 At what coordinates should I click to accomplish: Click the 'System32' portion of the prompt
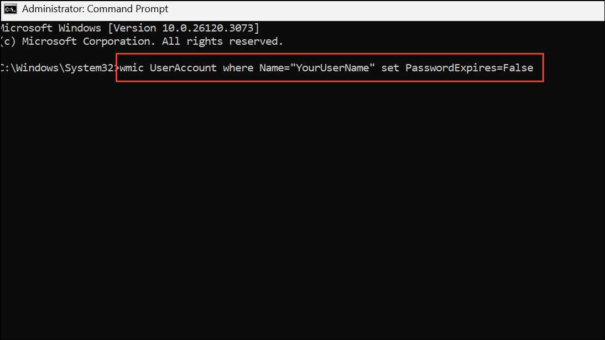pyautogui.click(x=88, y=68)
